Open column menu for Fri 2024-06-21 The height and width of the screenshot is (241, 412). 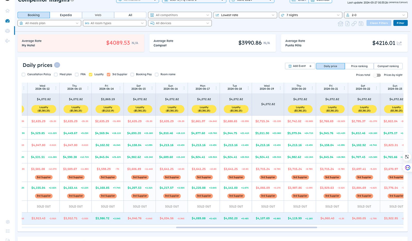pyautogui.click(x=344, y=88)
